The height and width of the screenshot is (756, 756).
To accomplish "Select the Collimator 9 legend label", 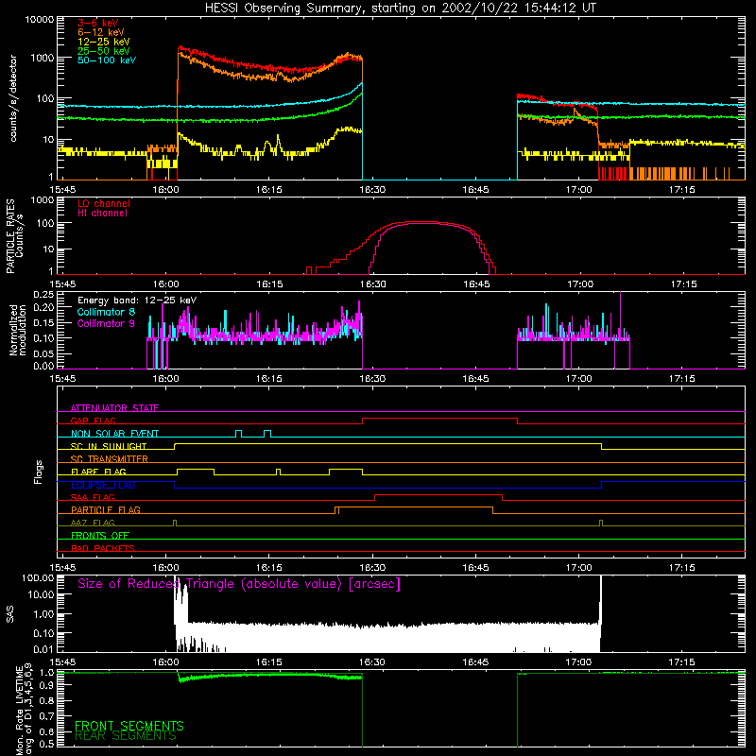I will coord(106,323).
